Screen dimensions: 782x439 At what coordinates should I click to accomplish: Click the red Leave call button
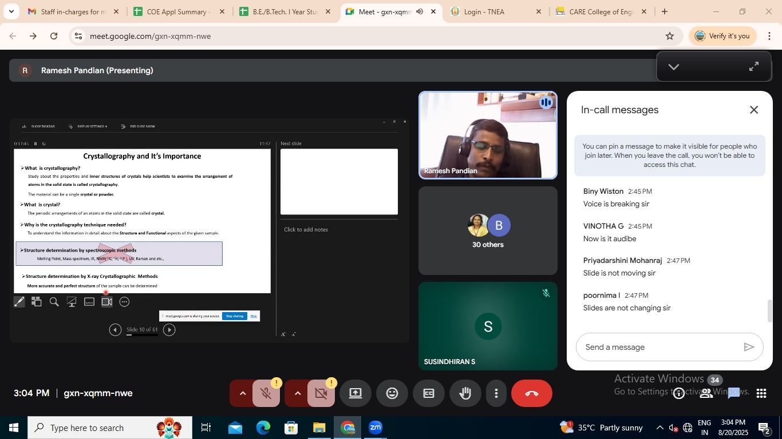coord(531,393)
